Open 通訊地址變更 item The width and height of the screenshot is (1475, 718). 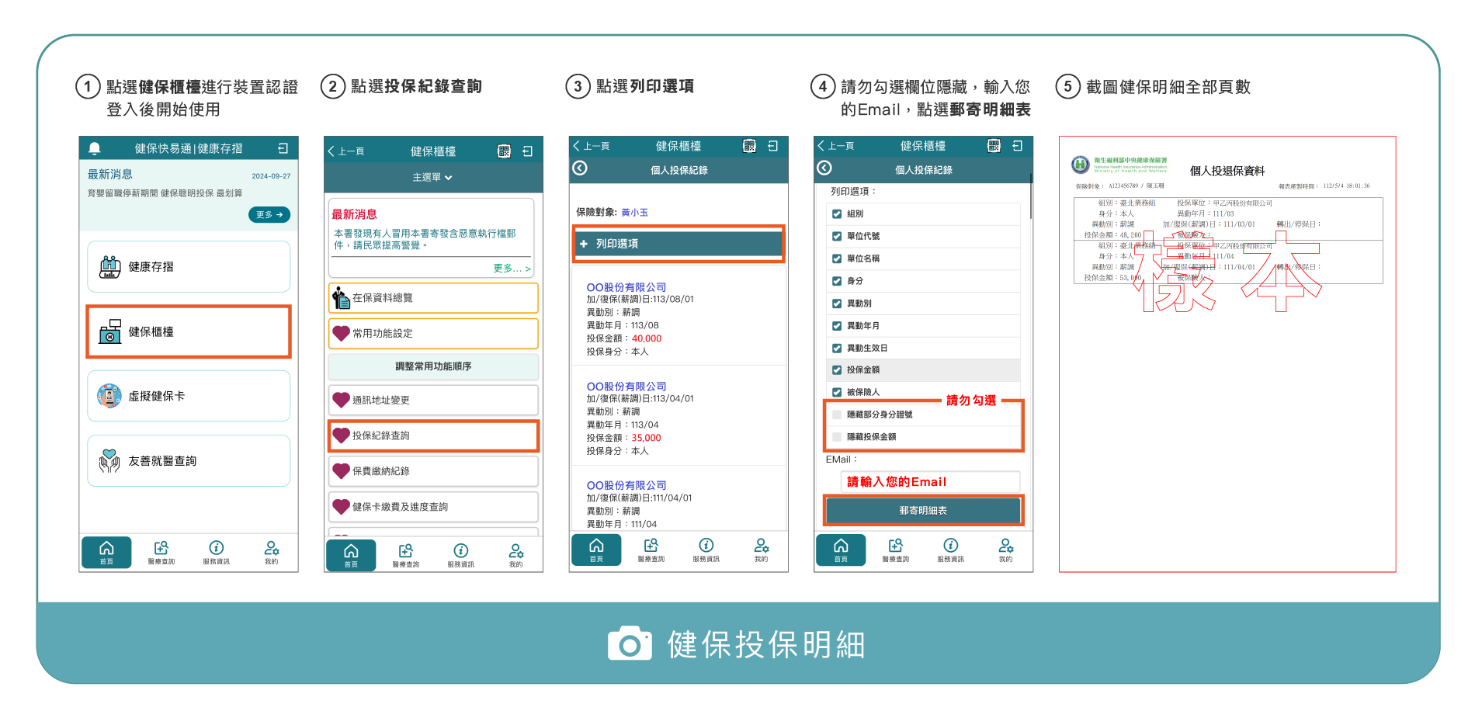click(x=433, y=400)
